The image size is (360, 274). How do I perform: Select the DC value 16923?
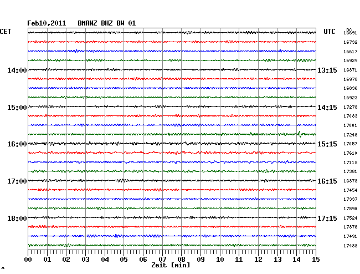(351, 98)
